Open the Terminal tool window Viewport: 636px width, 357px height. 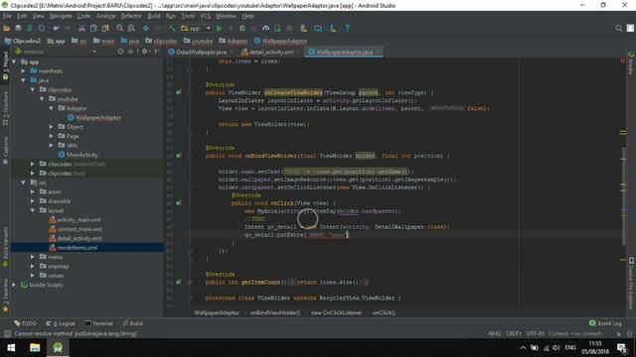click(x=98, y=323)
